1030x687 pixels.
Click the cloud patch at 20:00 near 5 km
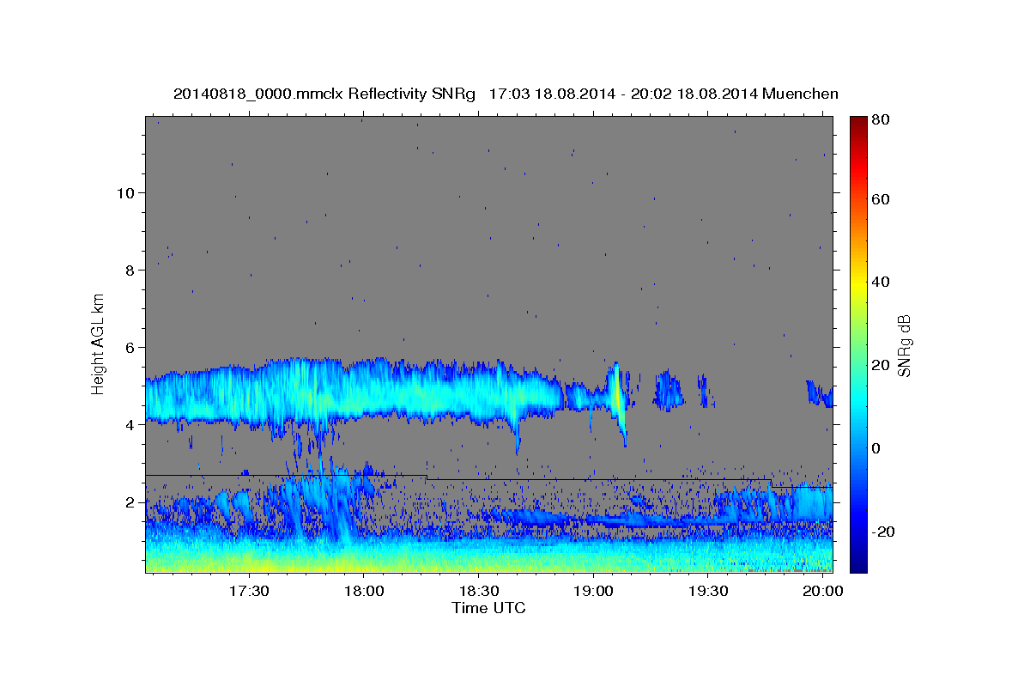click(x=820, y=393)
